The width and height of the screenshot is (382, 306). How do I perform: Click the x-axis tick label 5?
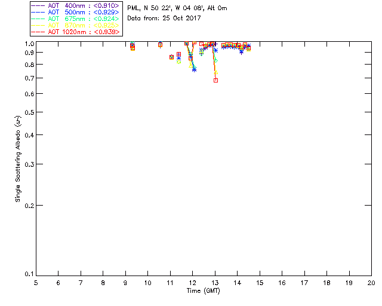(36, 283)
